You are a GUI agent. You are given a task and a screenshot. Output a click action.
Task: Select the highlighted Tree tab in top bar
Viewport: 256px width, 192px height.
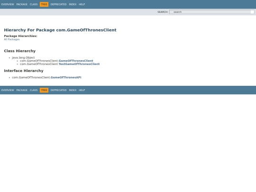(44, 4)
